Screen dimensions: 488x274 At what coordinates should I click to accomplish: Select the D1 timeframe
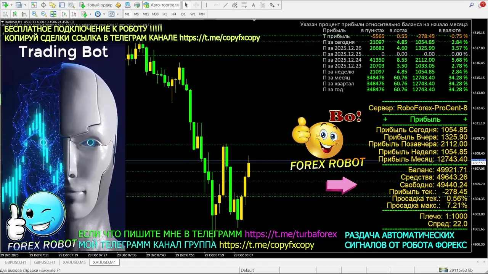click(x=183, y=14)
